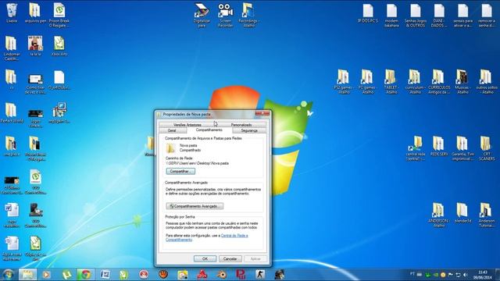Click OK in the properties dialog
500x281 pixels.
[205, 258]
